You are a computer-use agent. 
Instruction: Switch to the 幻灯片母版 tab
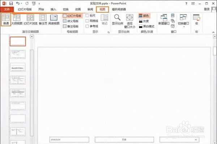25,9
